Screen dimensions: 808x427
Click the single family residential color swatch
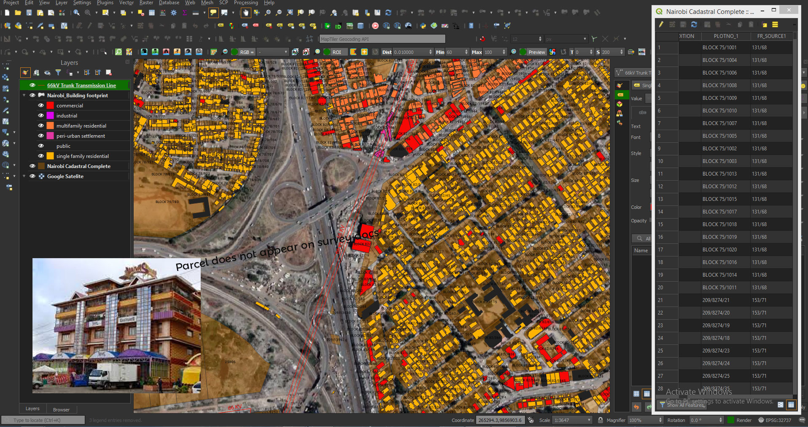point(50,156)
